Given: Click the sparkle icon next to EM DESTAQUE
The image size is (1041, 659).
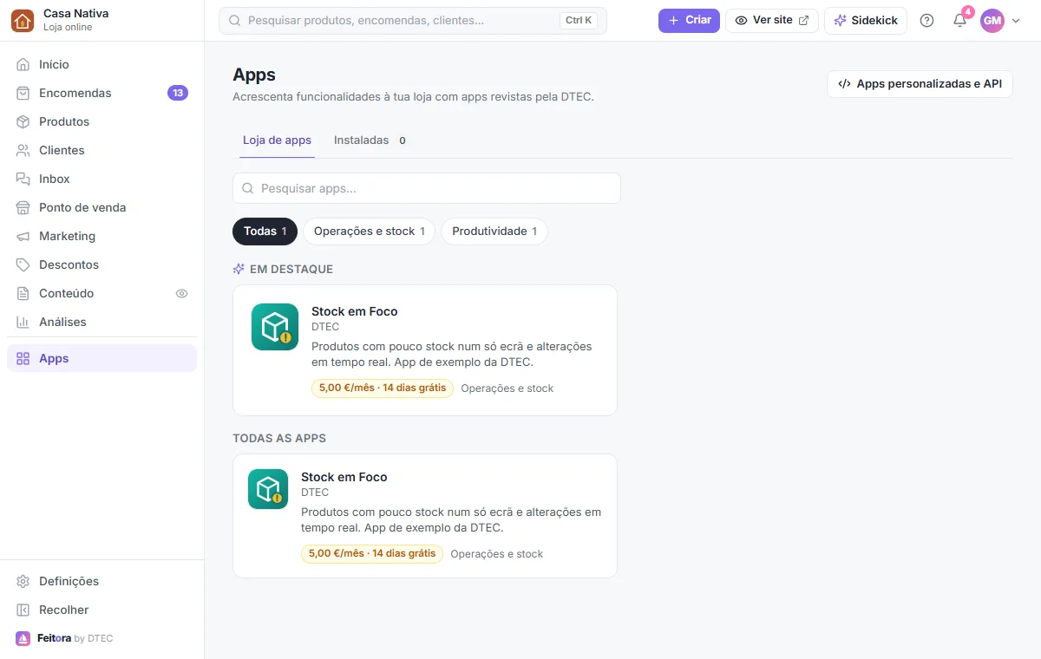Looking at the screenshot, I should click(x=239, y=269).
